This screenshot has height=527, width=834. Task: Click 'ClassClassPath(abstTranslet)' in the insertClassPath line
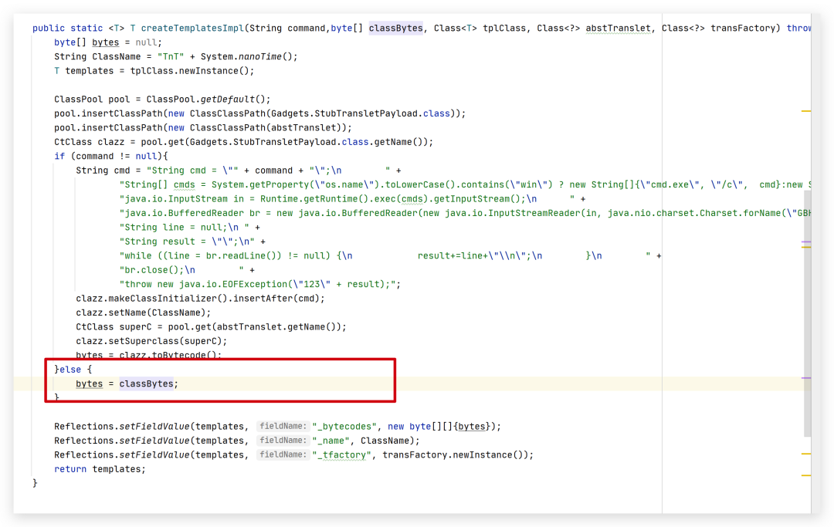click(267, 128)
